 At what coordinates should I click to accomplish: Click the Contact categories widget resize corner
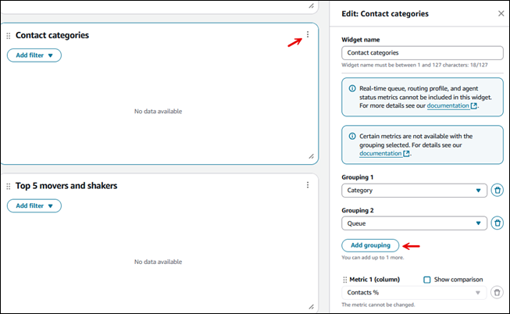(312, 156)
